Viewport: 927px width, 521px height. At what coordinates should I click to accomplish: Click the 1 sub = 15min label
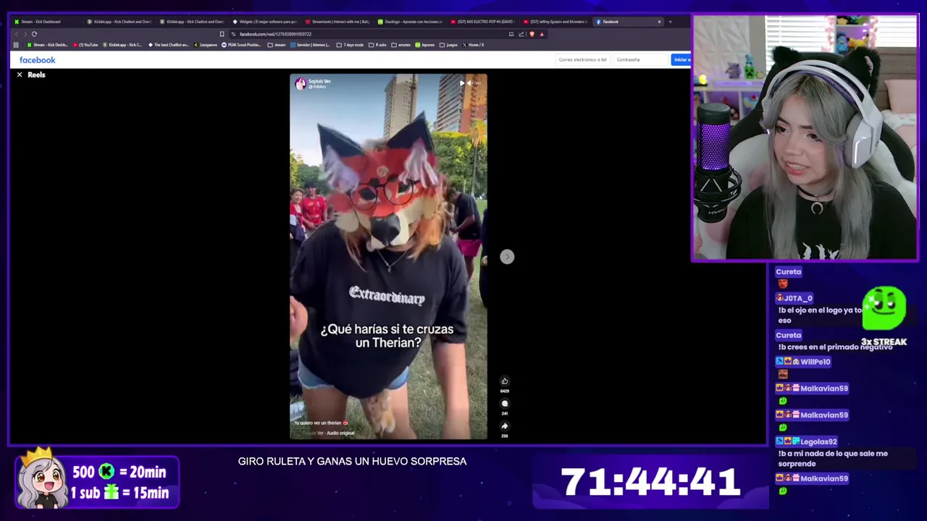[119, 493]
